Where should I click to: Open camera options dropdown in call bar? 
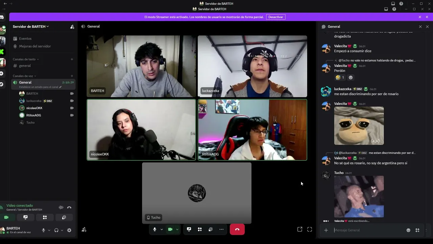pos(177,229)
